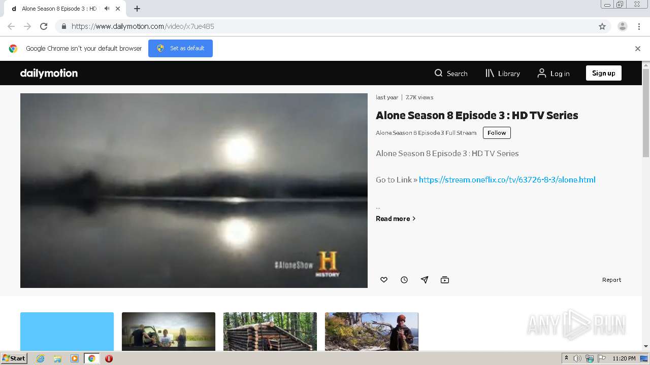Report this video
Viewport: 650px width, 365px height.
[x=611, y=280]
